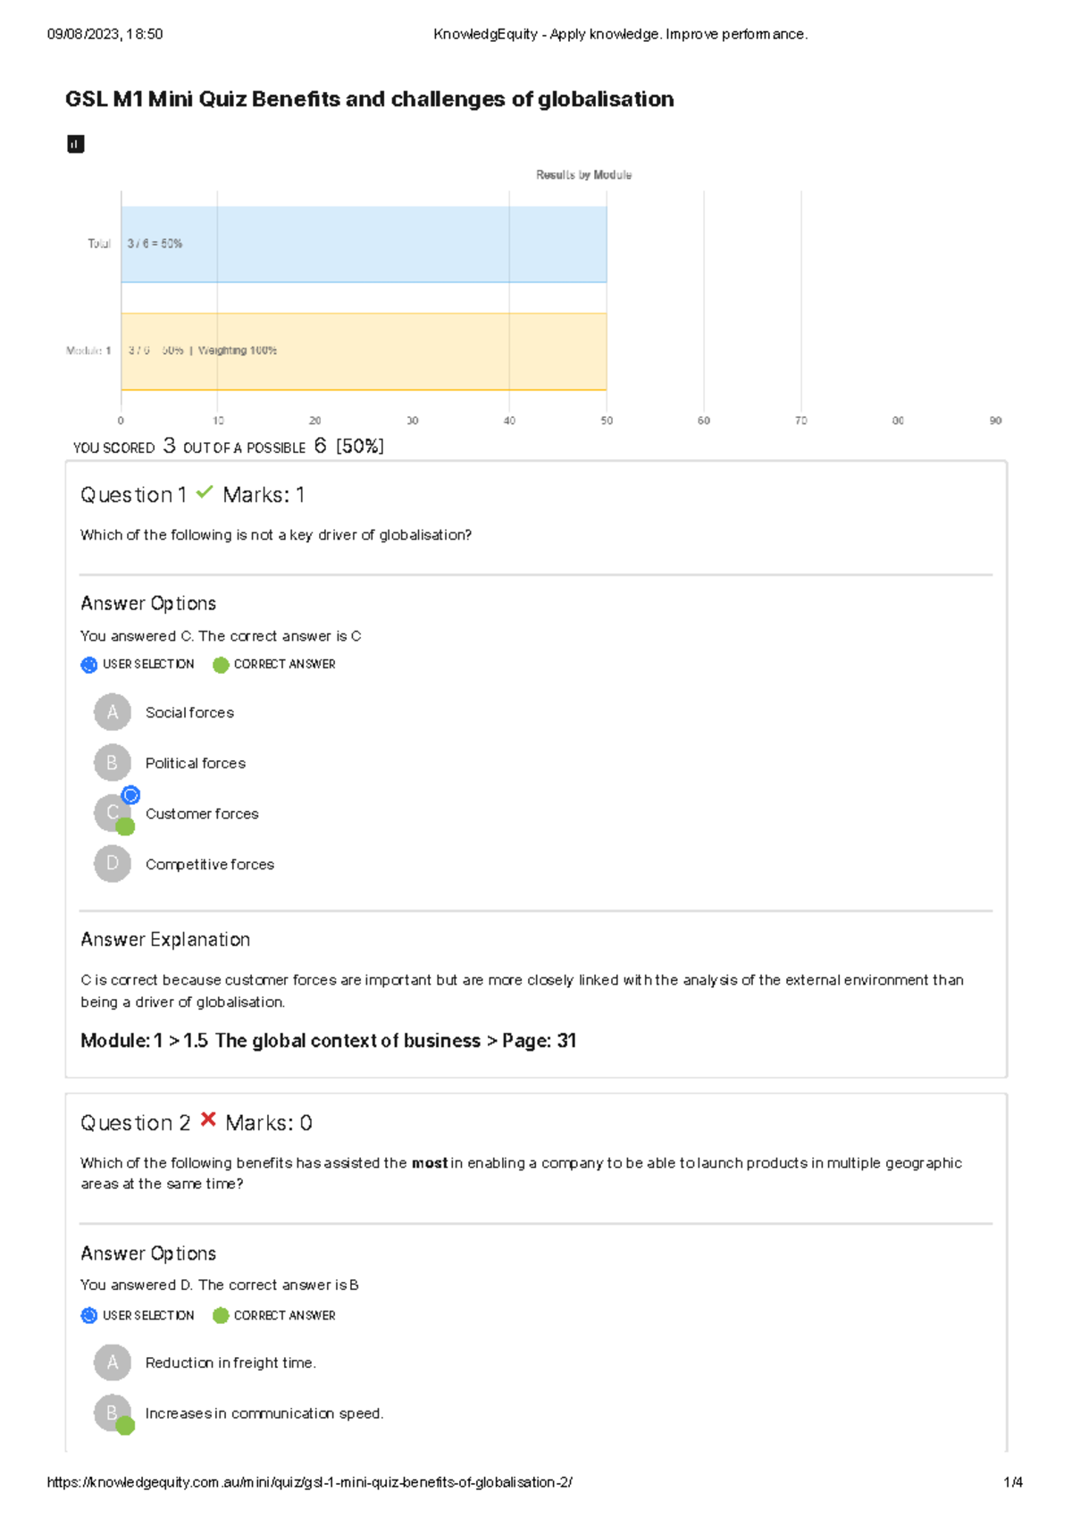Click the yellow Module 1 score bar

tap(364, 351)
